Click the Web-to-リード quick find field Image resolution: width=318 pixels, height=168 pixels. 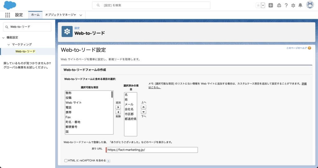[x=27, y=27]
